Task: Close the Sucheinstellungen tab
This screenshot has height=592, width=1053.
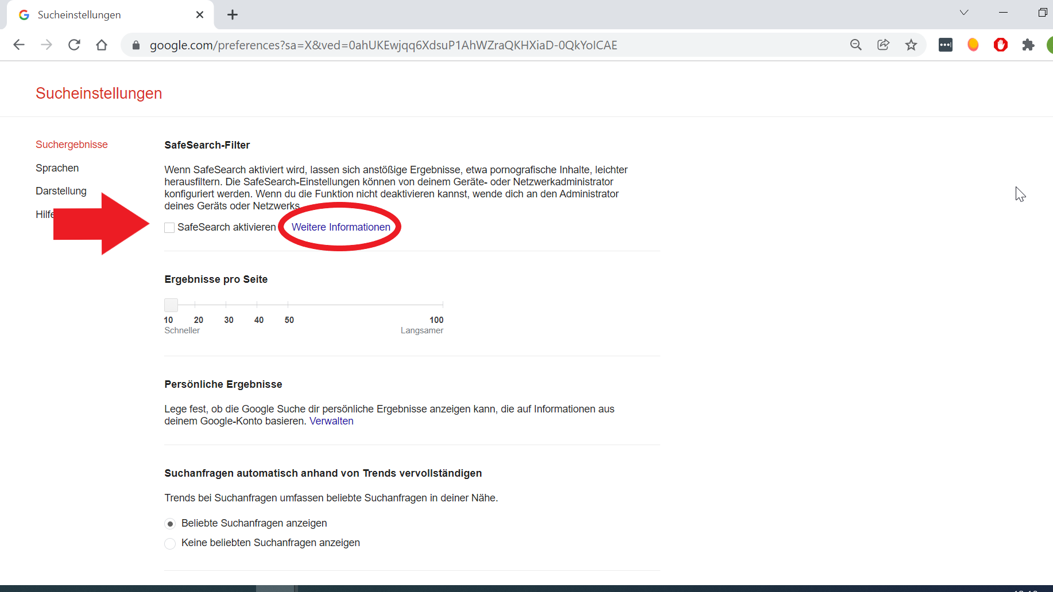Action: tap(200, 15)
